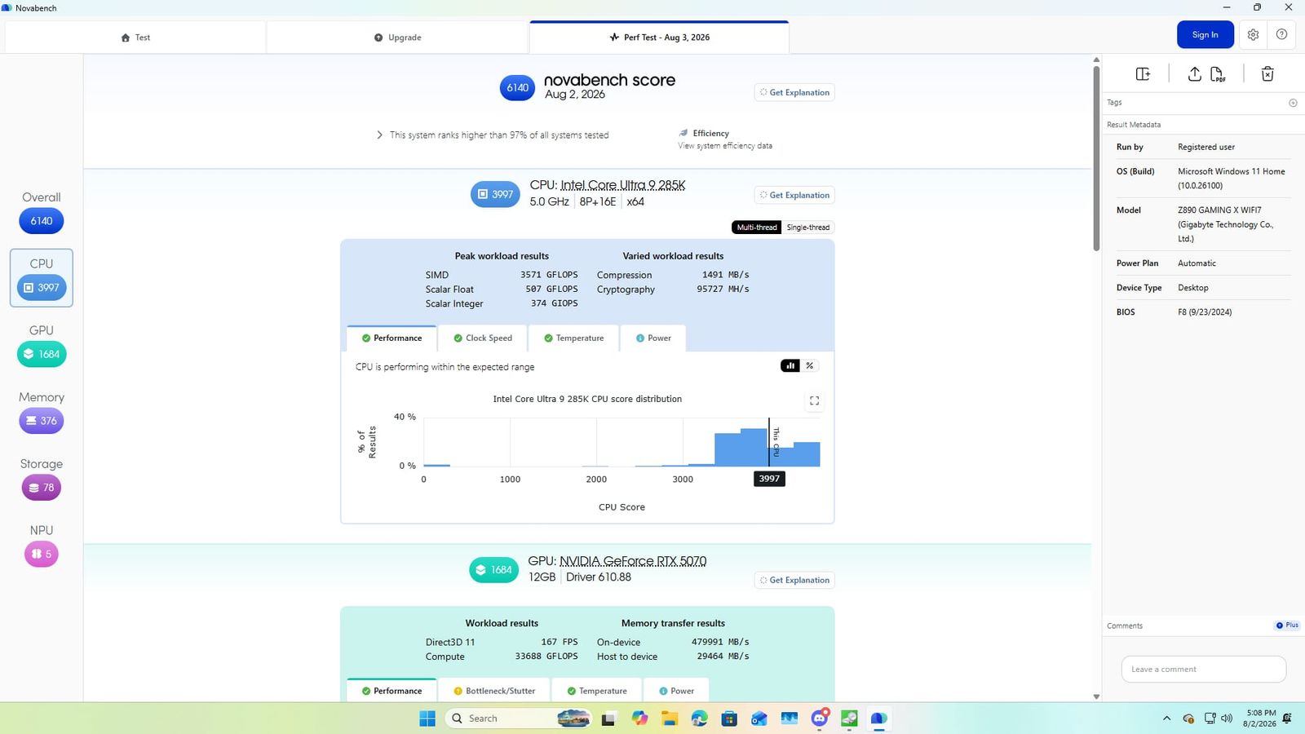
Task: Expand the system ranking details chevron
Action: click(379, 135)
